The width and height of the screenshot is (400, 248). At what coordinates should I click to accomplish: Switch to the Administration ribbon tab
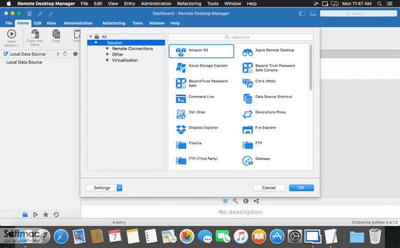[78, 23]
